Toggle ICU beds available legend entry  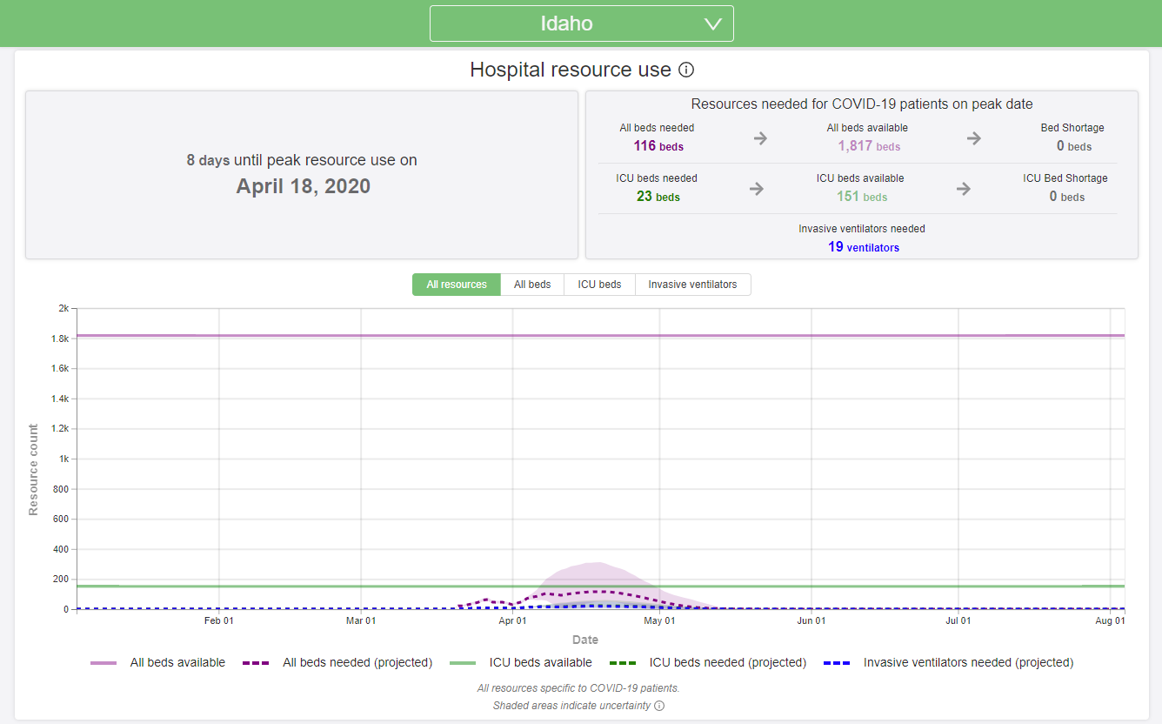[521, 662]
